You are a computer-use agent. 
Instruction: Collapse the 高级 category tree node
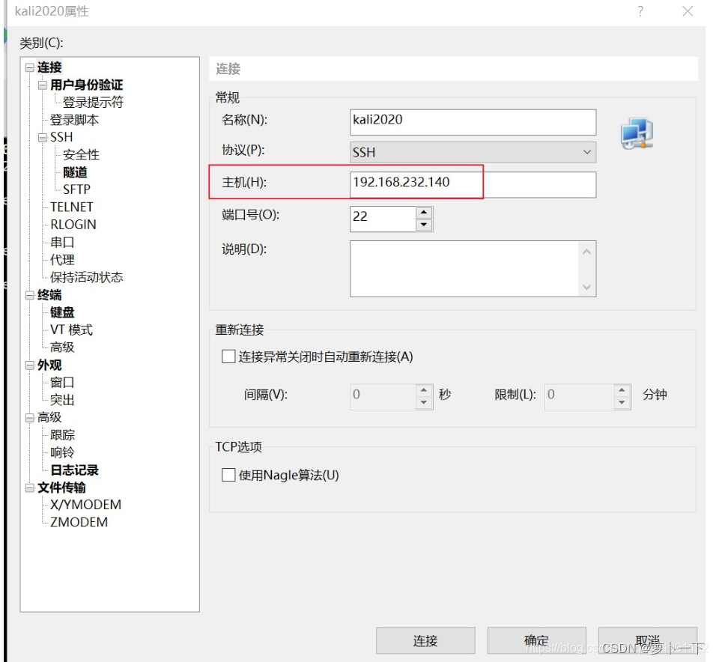(30, 417)
